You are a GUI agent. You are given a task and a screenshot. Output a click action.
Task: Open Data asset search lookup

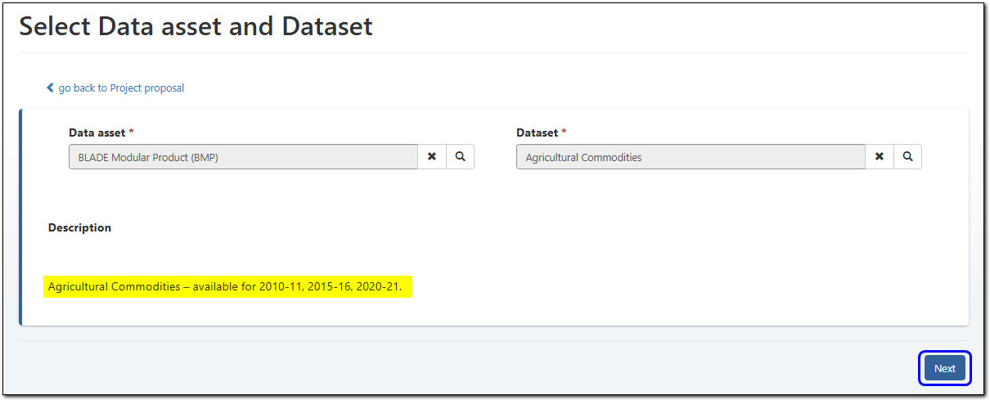(460, 157)
